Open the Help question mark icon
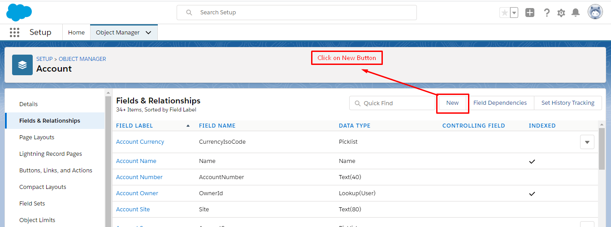The image size is (611, 227). coord(546,13)
